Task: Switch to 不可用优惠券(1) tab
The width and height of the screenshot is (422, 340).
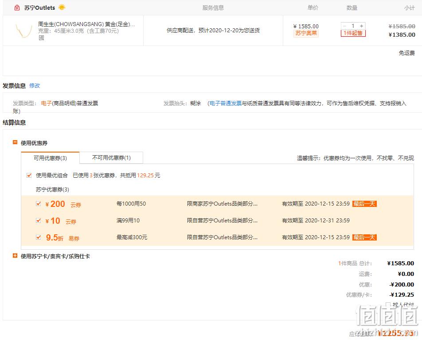Action: (111, 158)
